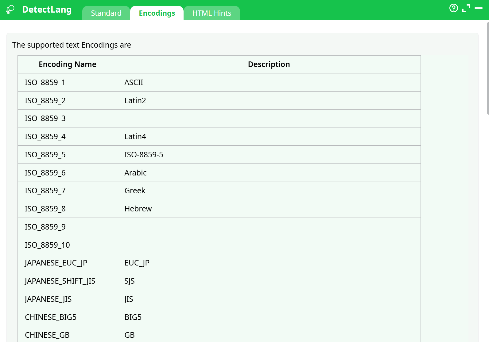The image size is (489, 342).
Task: Click the Greek description cell
Action: (135, 191)
